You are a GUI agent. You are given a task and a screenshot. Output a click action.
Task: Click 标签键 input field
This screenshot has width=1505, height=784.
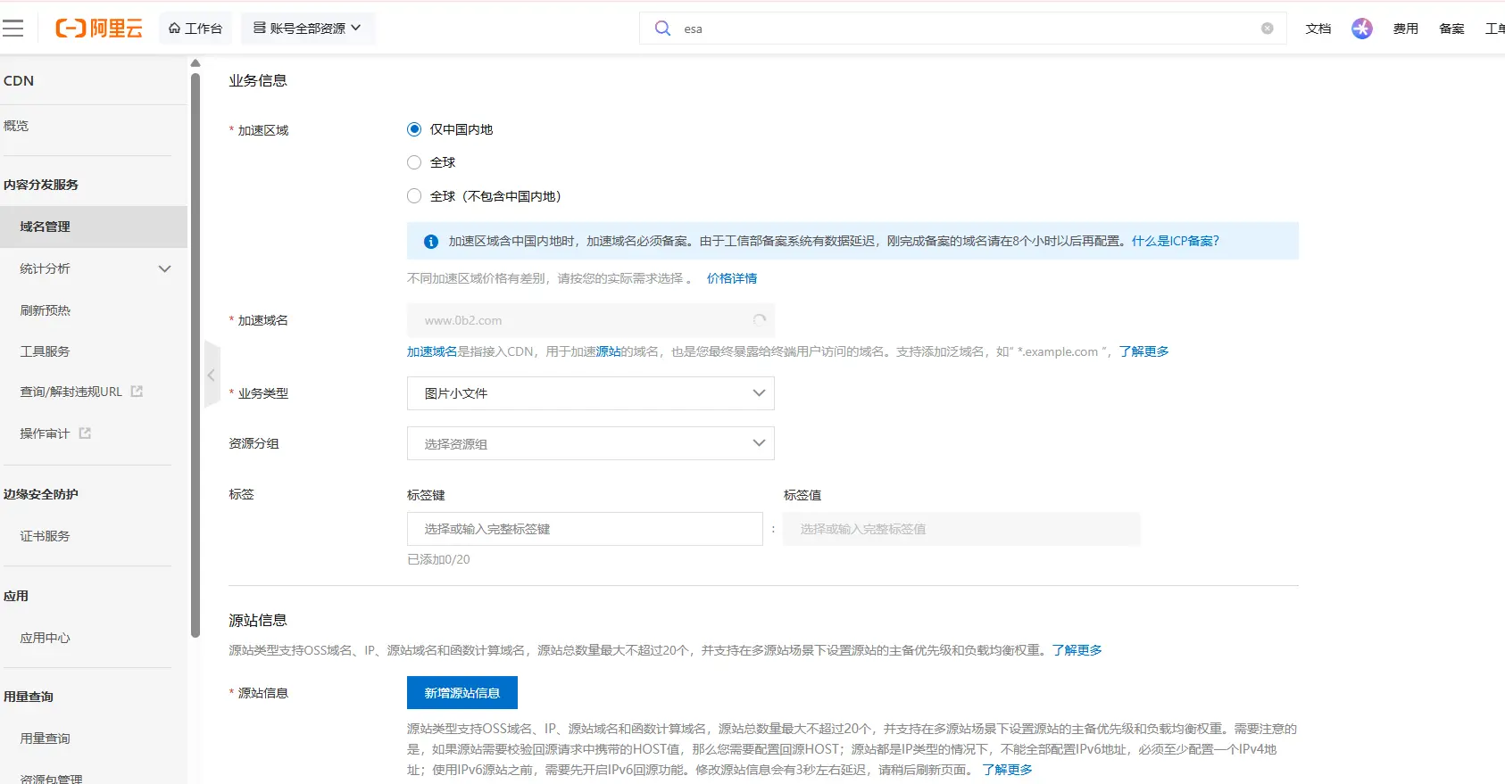585,529
